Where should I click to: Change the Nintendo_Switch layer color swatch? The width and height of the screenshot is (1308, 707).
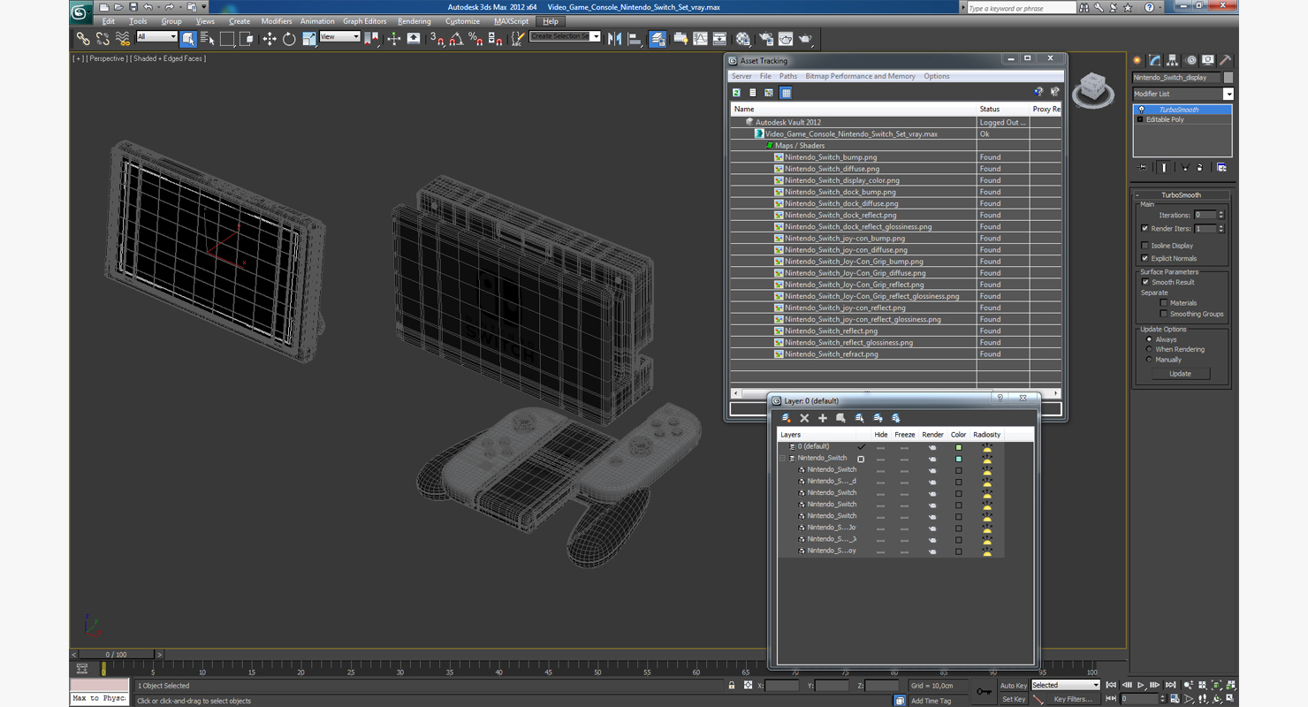point(958,459)
